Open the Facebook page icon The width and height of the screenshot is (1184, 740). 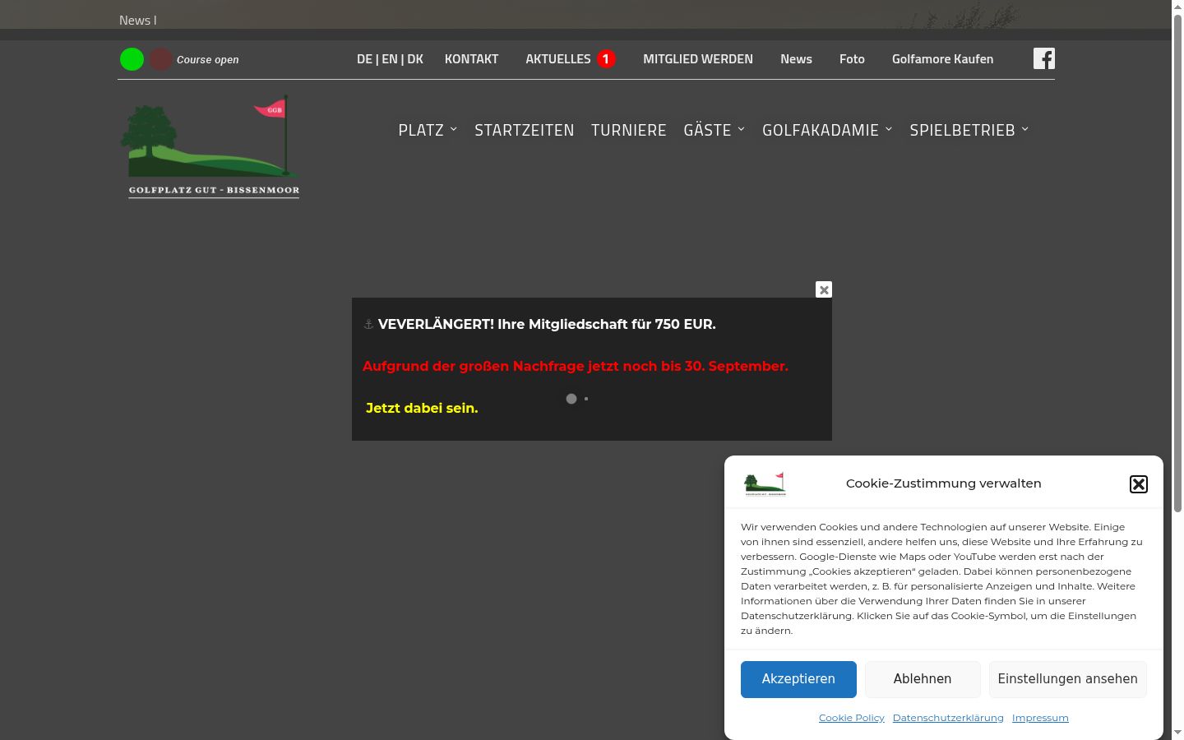1044,58
